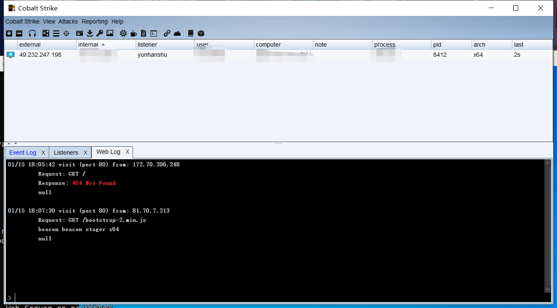Open the Screenshots picture icon

click(x=110, y=33)
